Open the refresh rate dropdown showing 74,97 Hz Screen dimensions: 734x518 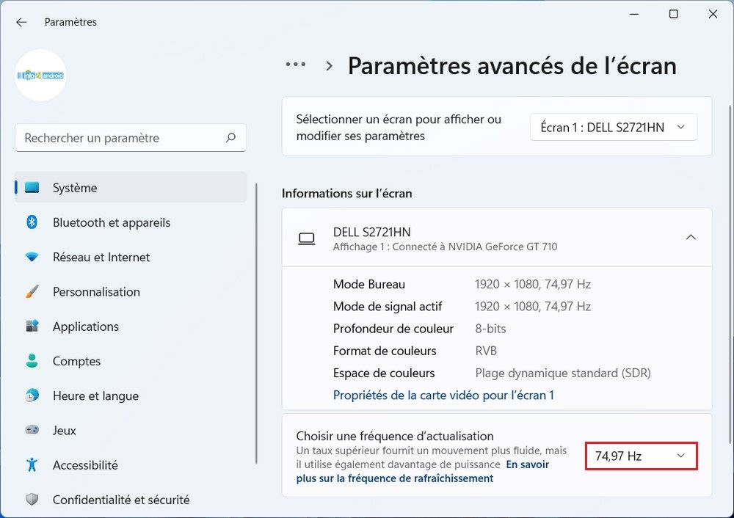coord(640,456)
